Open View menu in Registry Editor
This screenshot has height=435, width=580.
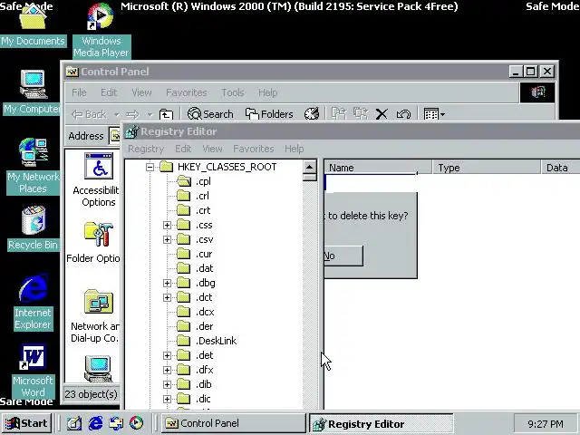pyautogui.click(x=213, y=149)
